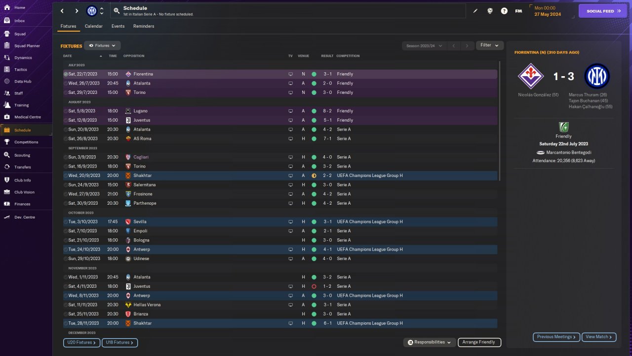Open the Tactics sidebar icon

tap(7, 70)
